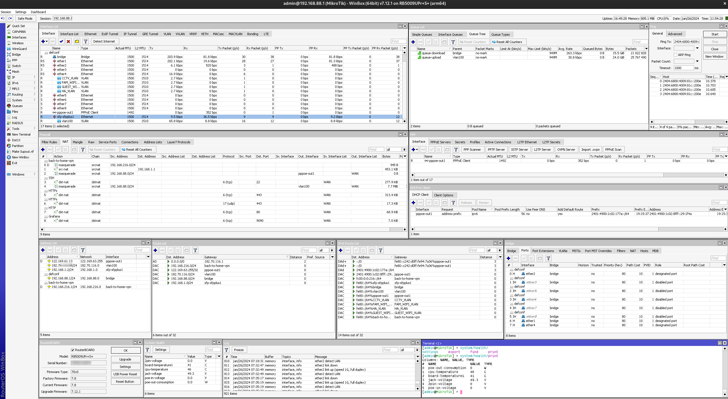Open CAPsMAN from the sidebar

19,32
